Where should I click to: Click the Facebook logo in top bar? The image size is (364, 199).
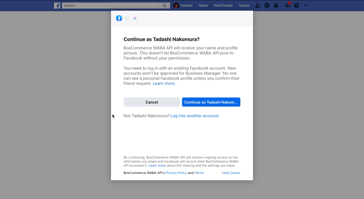[x=57, y=6]
